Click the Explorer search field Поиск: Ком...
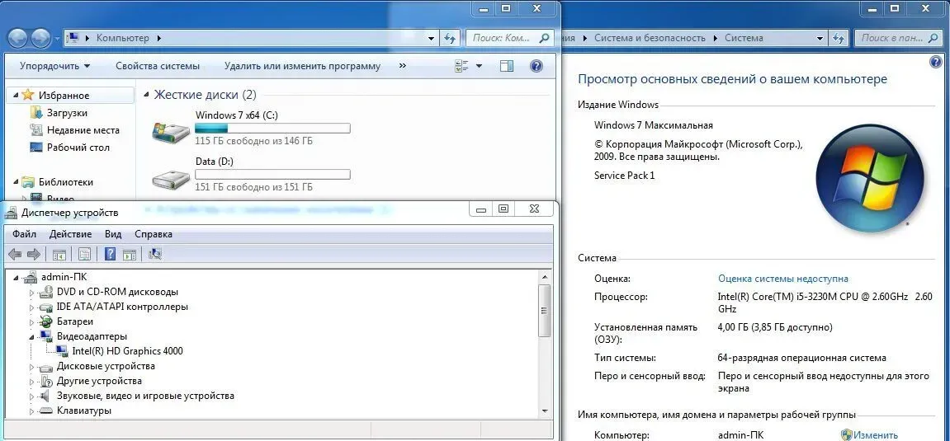The image size is (950, 441). 502,38
